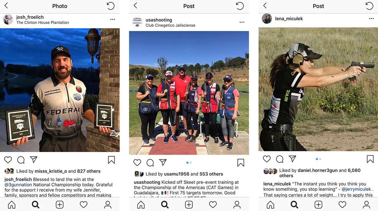Share the usashooting post via the paper plane icon
The image size is (378, 211).
click(x=163, y=162)
